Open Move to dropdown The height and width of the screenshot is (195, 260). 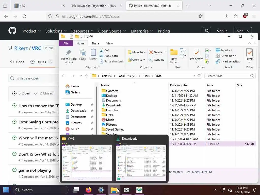tap(137, 52)
